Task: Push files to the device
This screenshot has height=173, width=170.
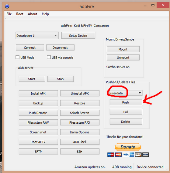Action: pyautogui.click(x=126, y=102)
